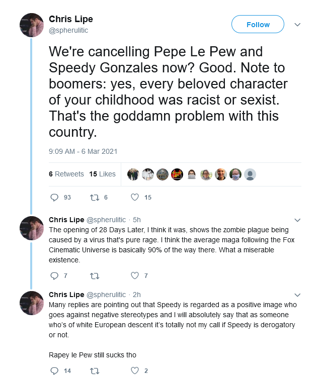Screen dimensions: 320x380
Task: Reply to the Speedy positive image tweet
Action: pos(54,371)
